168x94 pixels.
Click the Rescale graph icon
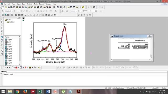click(12, 15)
